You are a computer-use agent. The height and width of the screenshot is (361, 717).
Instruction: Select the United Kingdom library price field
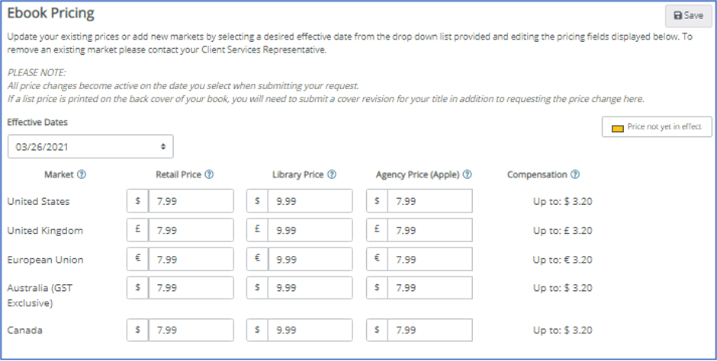pos(310,230)
